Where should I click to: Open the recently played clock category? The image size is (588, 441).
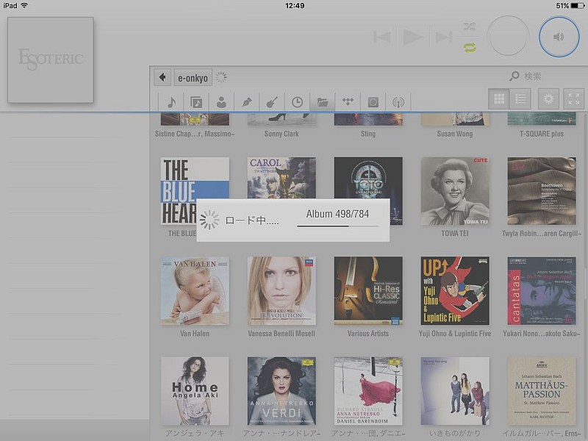point(297,101)
